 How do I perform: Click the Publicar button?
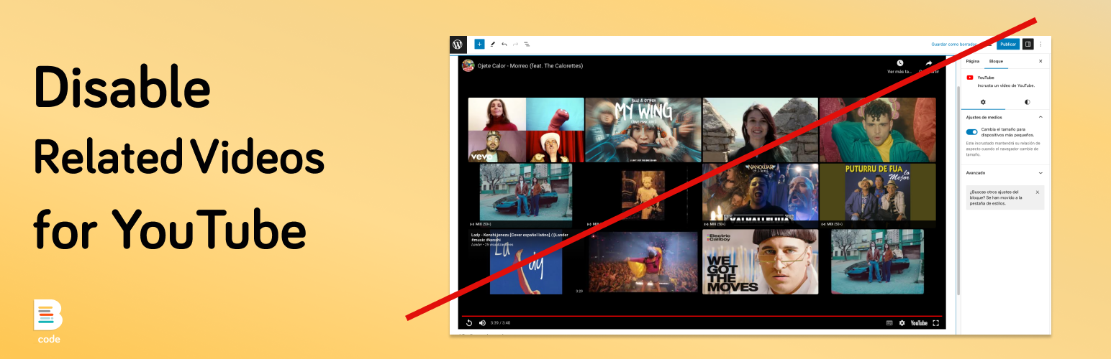(1008, 45)
